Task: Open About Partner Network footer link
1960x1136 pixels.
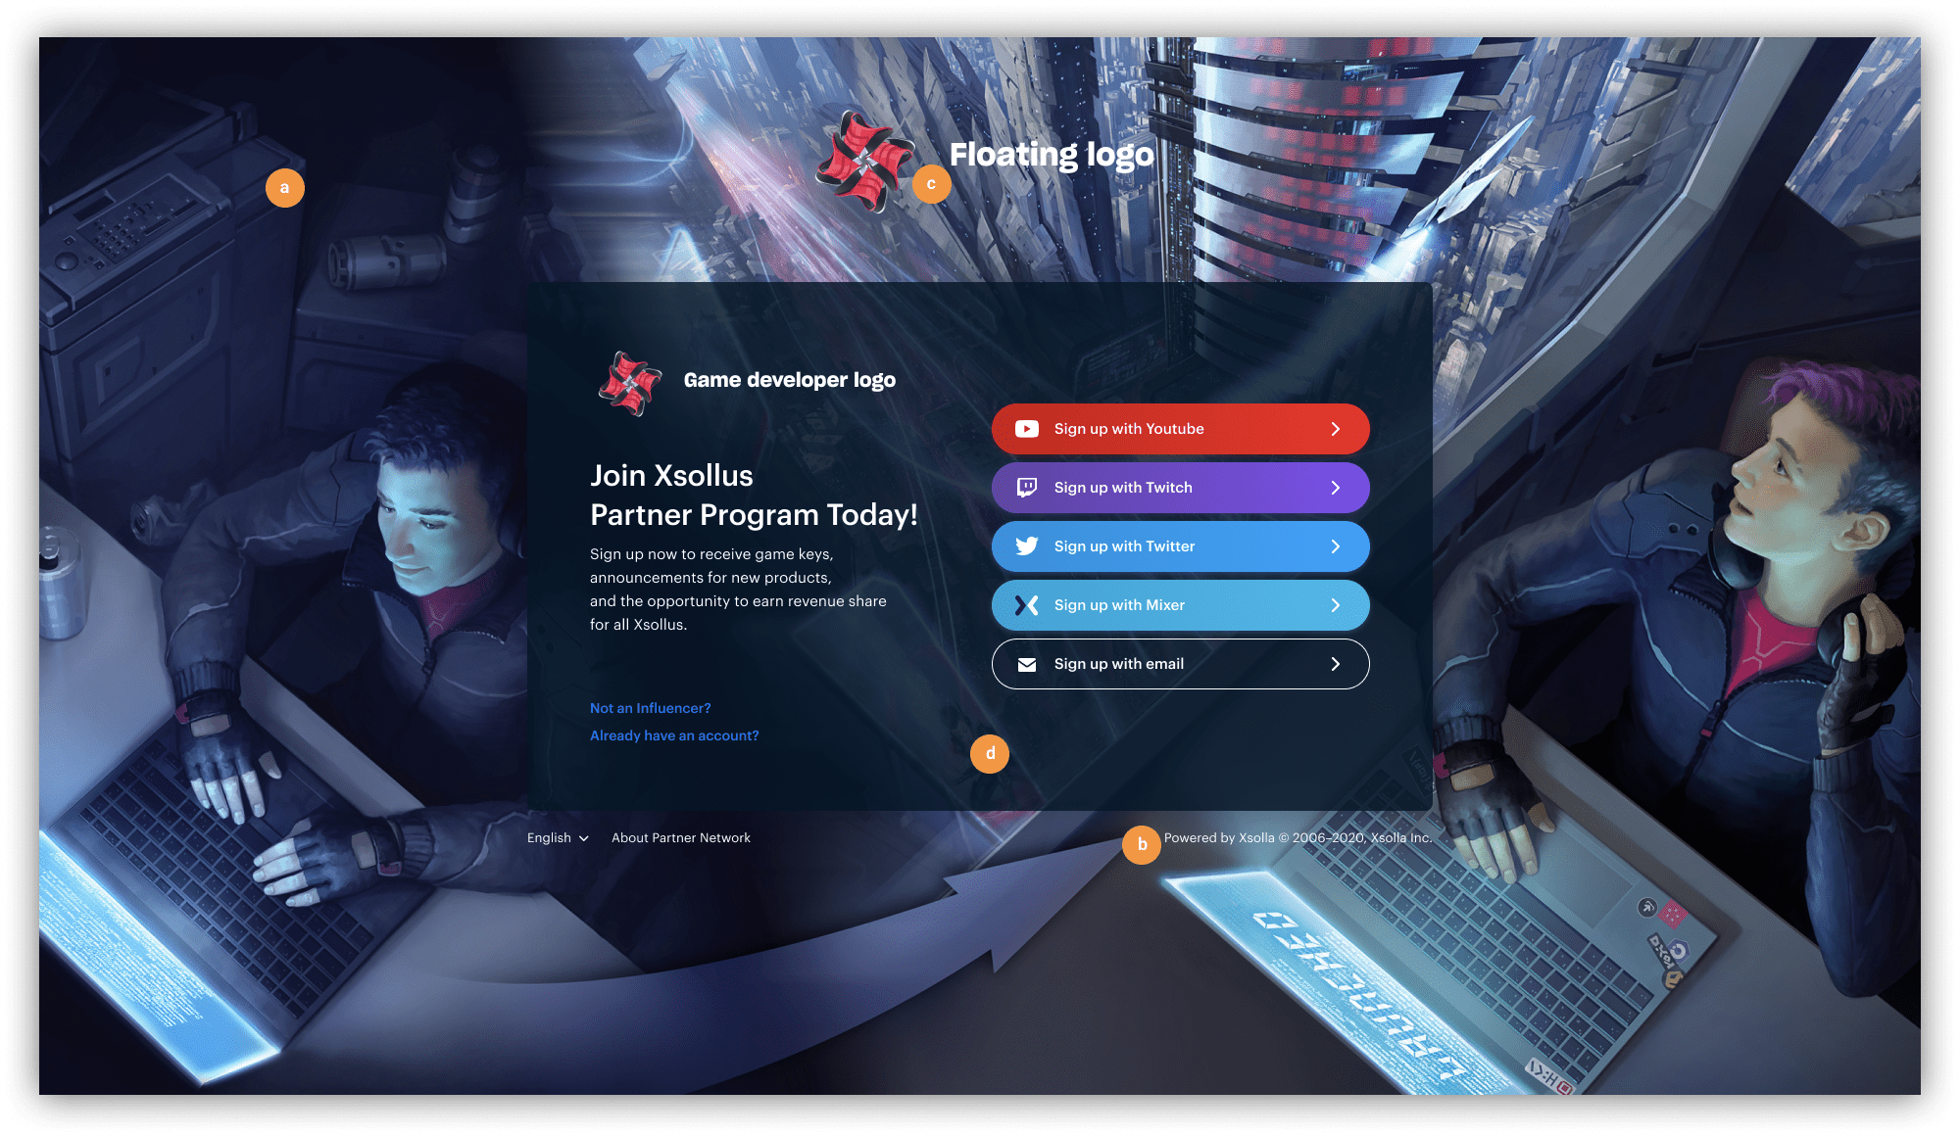Action: (x=680, y=838)
